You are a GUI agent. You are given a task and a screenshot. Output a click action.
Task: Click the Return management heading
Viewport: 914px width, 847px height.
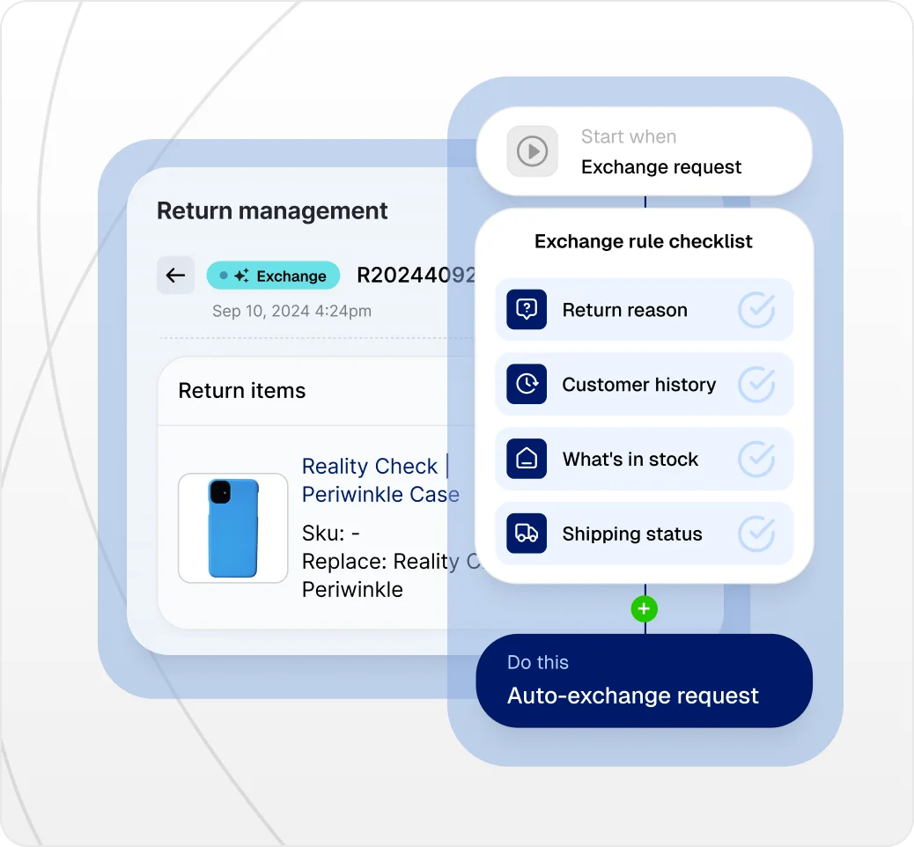tap(272, 211)
